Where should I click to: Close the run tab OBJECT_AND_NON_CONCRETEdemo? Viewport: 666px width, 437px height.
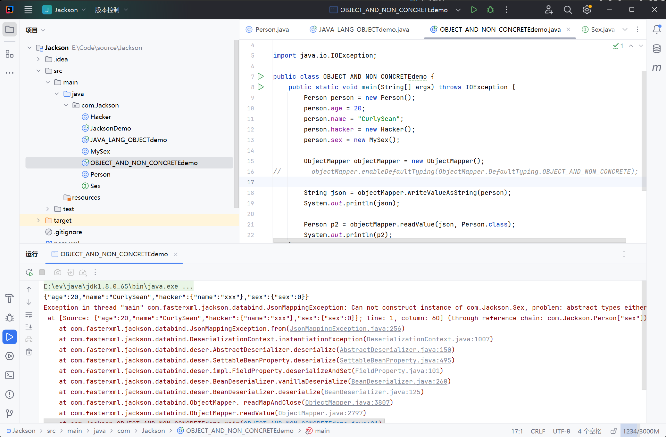[176, 254]
